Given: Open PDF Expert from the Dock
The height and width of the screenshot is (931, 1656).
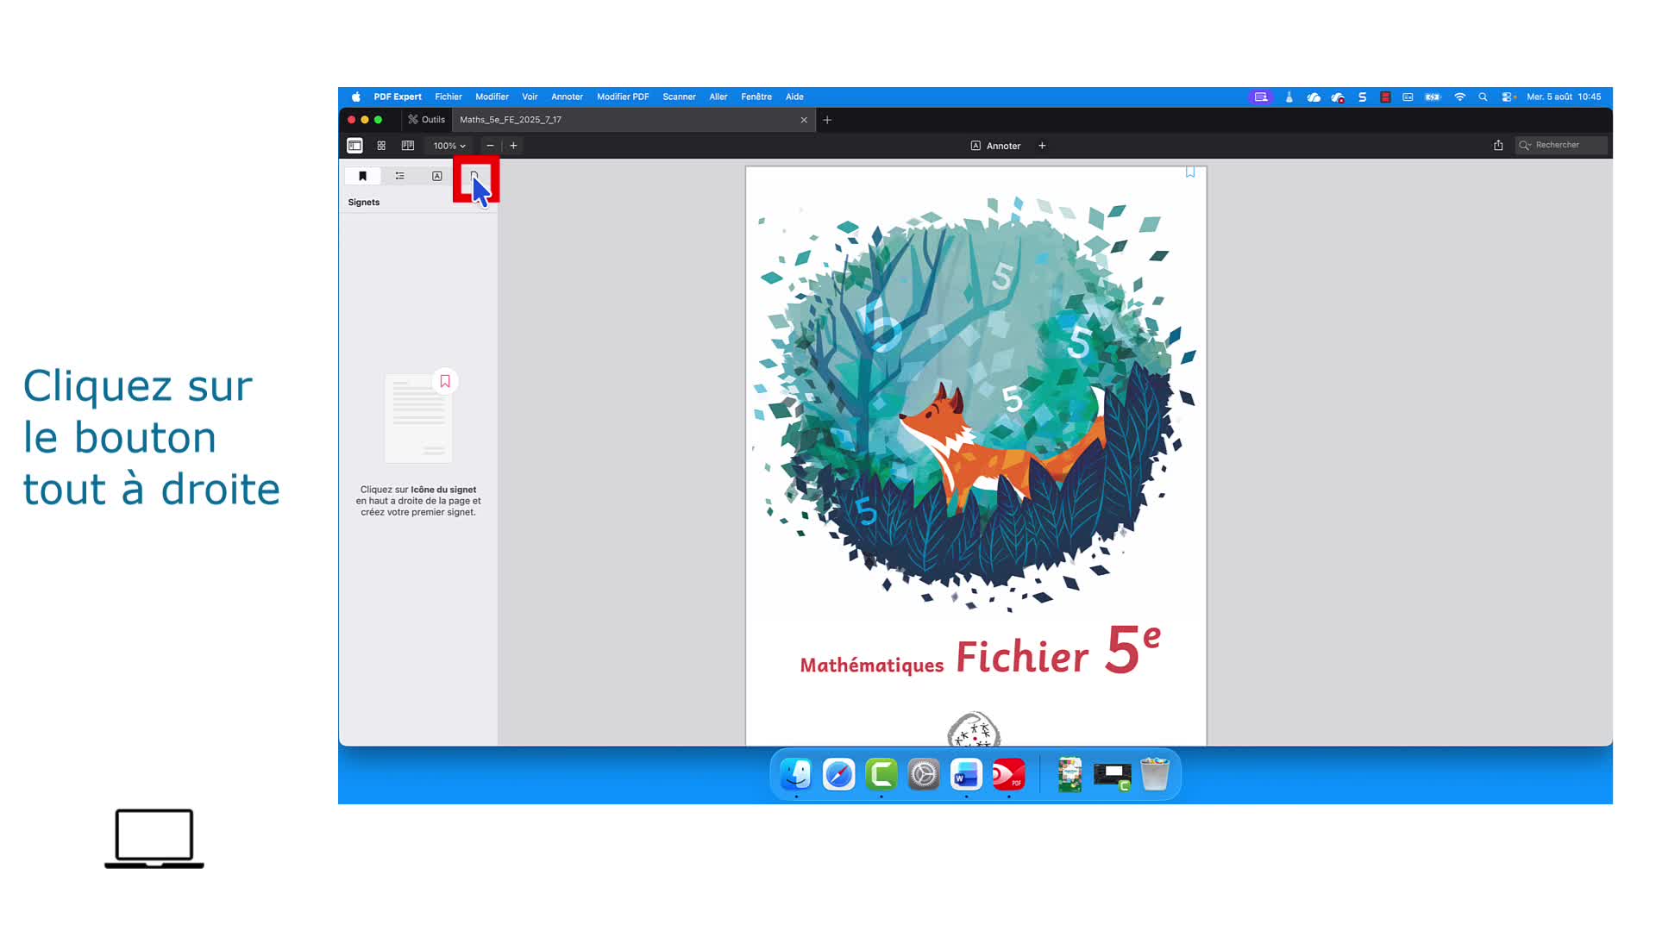Looking at the screenshot, I should (x=1009, y=774).
